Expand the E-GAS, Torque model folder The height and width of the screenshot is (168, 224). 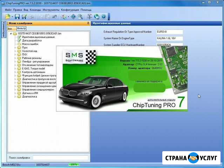15,69
